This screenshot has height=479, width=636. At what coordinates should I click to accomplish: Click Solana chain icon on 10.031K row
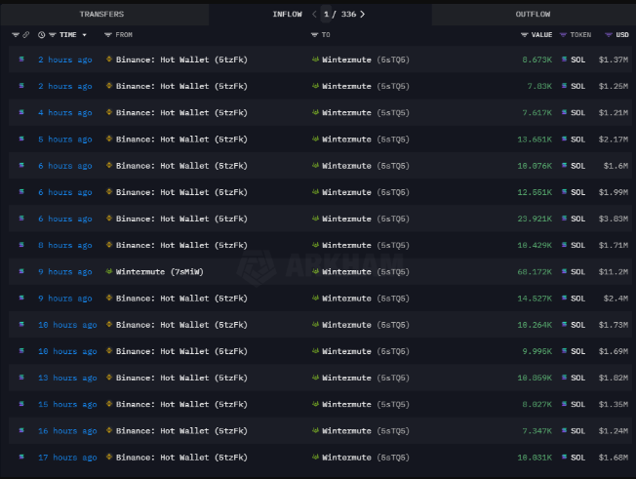pyautogui.click(x=21, y=457)
